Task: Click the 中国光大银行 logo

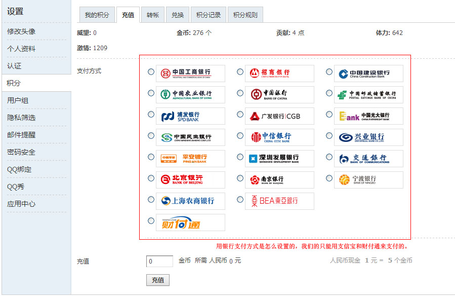Action: pos(368,116)
